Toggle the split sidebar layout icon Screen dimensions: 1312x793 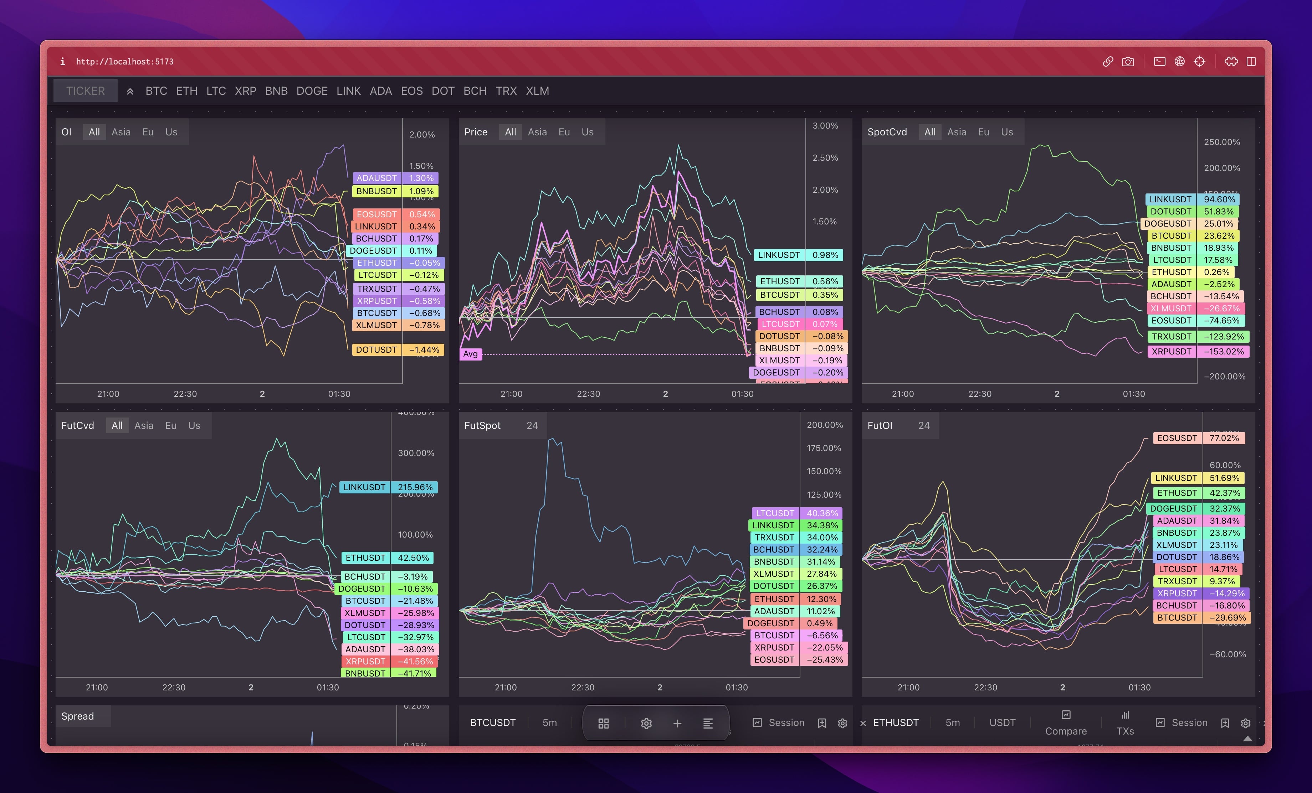(1251, 62)
